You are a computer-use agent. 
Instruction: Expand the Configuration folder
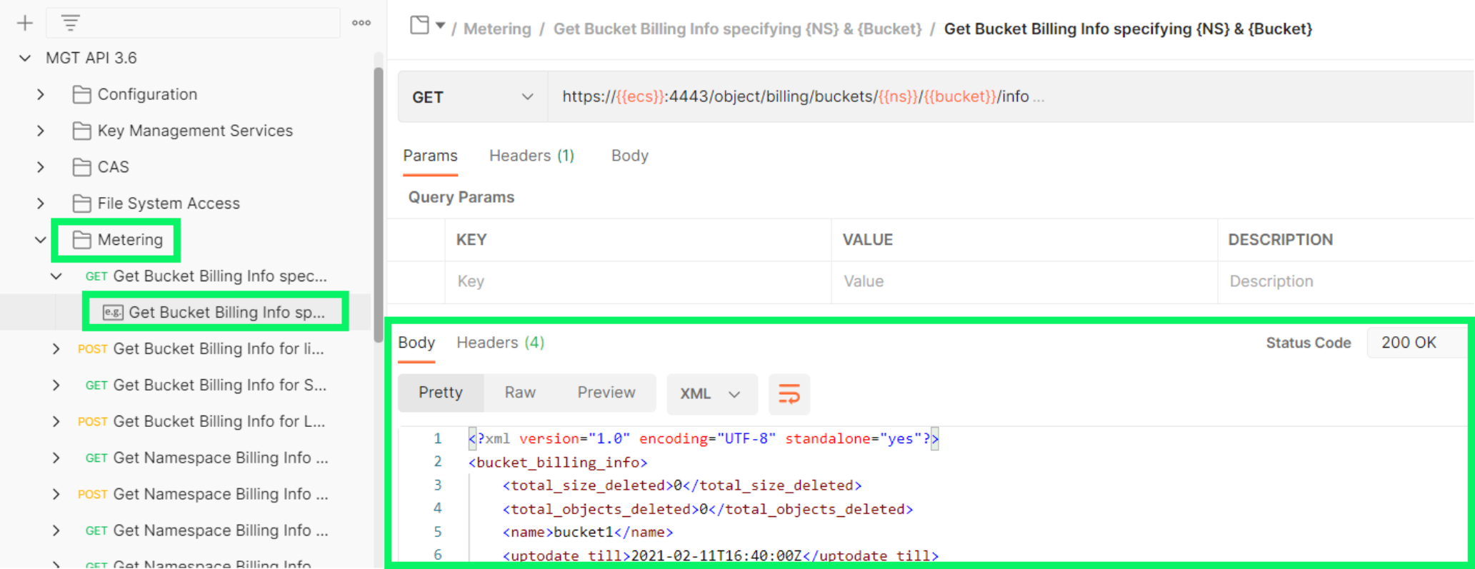[x=41, y=94]
